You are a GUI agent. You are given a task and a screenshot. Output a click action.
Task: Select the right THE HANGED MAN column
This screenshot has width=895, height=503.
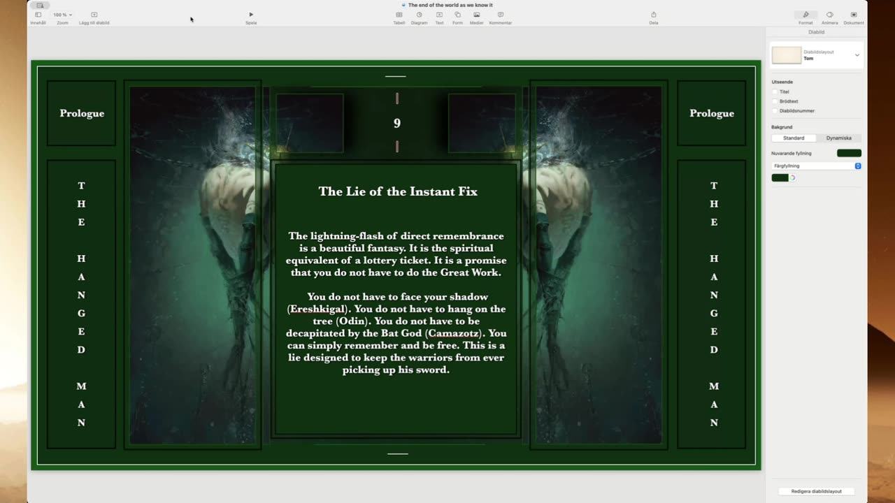coord(712,304)
